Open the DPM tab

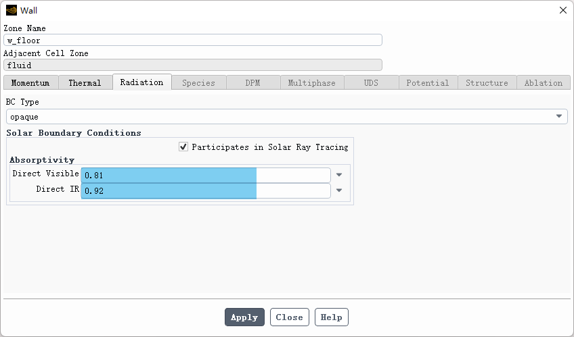click(252, 82)
